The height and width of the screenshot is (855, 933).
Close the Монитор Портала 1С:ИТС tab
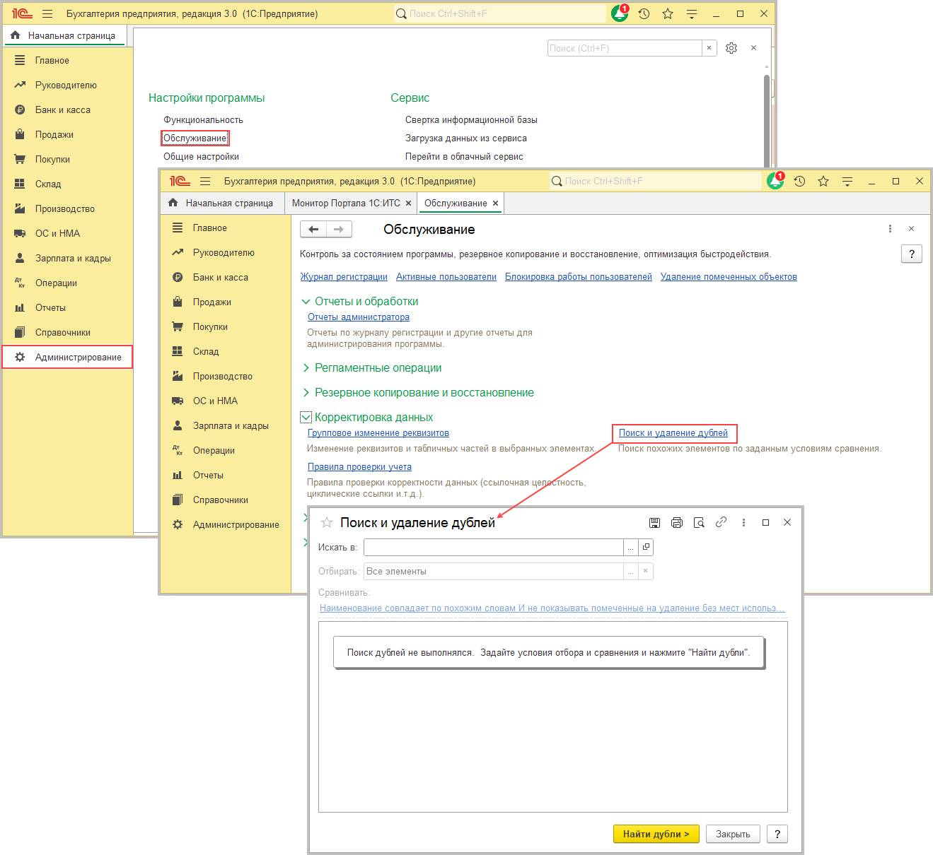[408, 203]
